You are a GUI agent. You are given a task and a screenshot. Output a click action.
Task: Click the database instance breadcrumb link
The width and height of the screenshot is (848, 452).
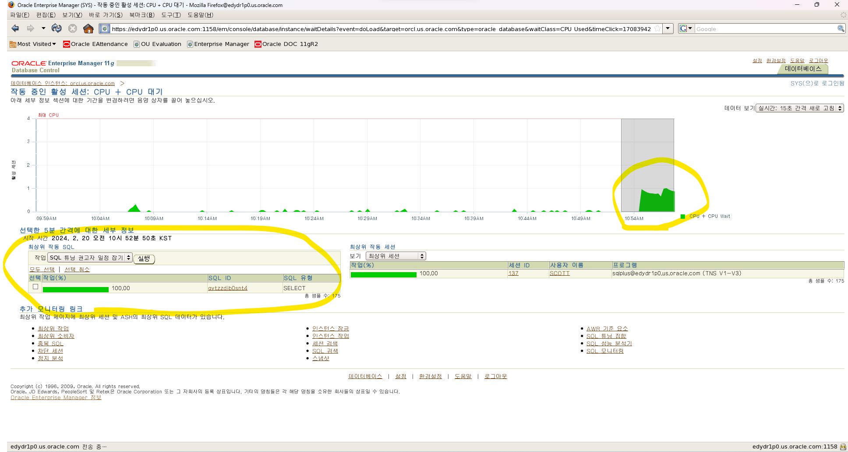click(x=63, y=83)
